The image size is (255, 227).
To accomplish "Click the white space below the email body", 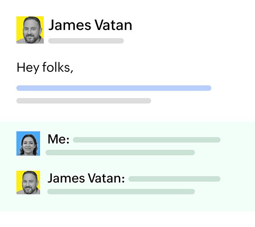I will click(x=127, y=113).
